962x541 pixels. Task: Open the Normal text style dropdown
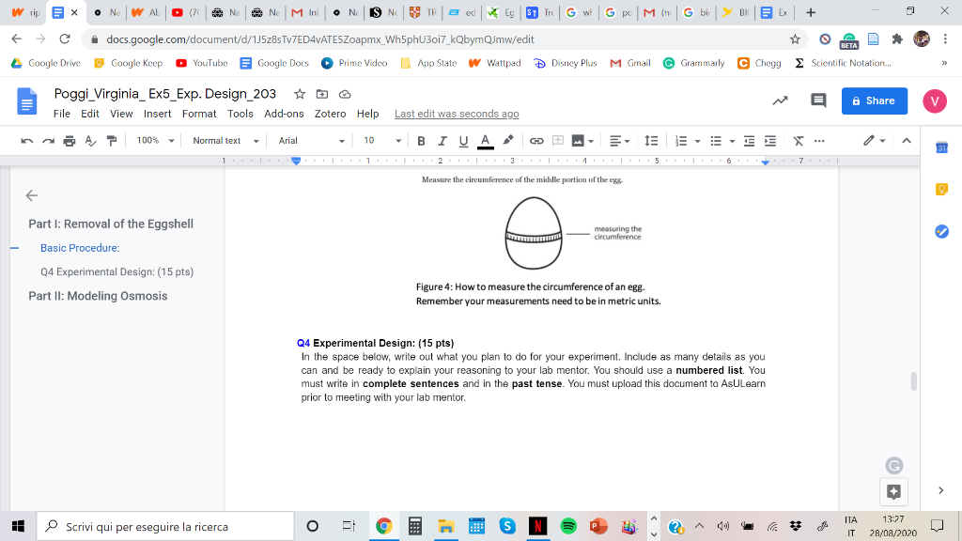(x=223, y=141)
